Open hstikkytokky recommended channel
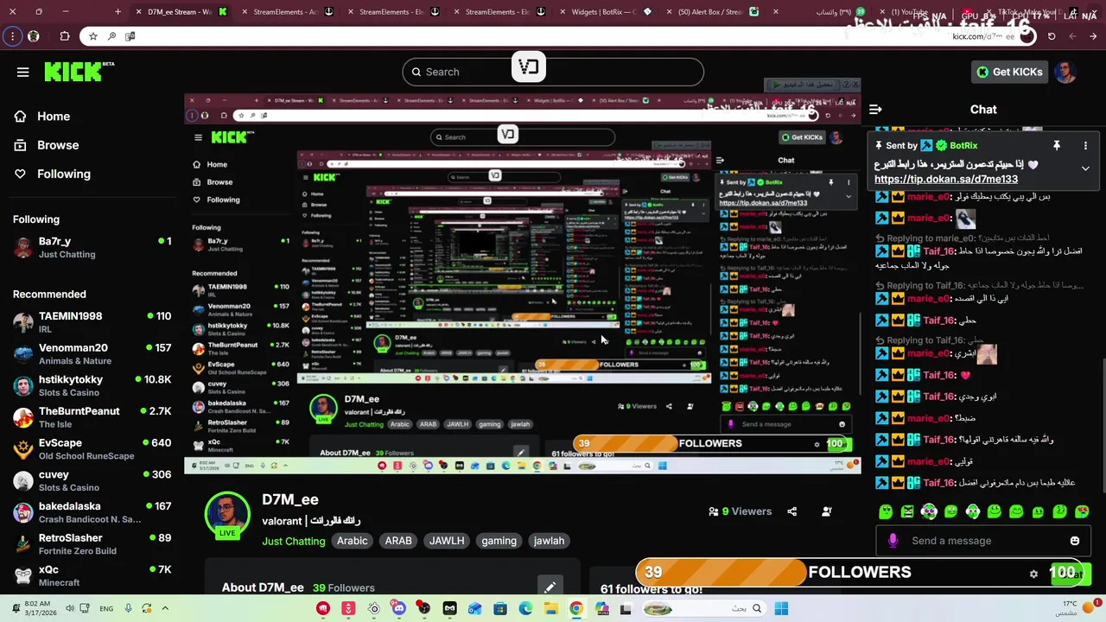 [x=92, y=385]
